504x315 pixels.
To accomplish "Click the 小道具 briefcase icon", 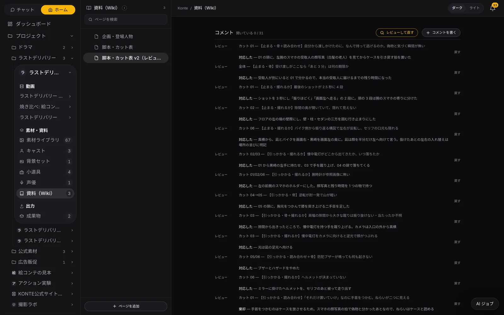I will (22, 172).
